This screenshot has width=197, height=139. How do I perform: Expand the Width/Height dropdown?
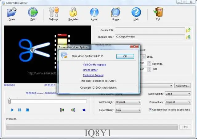pos(128,102)
